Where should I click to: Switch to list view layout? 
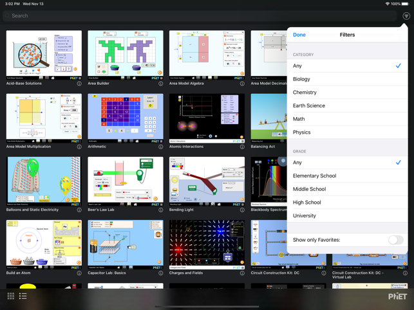coord(23,296)
